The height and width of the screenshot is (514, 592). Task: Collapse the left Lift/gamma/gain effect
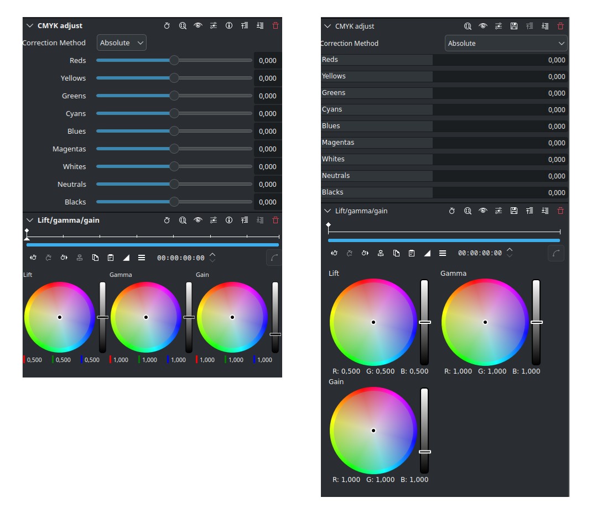(30, 220)
